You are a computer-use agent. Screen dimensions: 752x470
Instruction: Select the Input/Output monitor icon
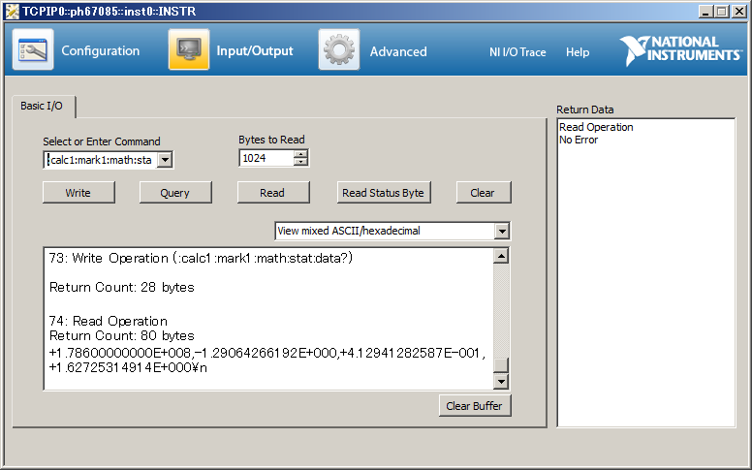(x=189, y=49)
